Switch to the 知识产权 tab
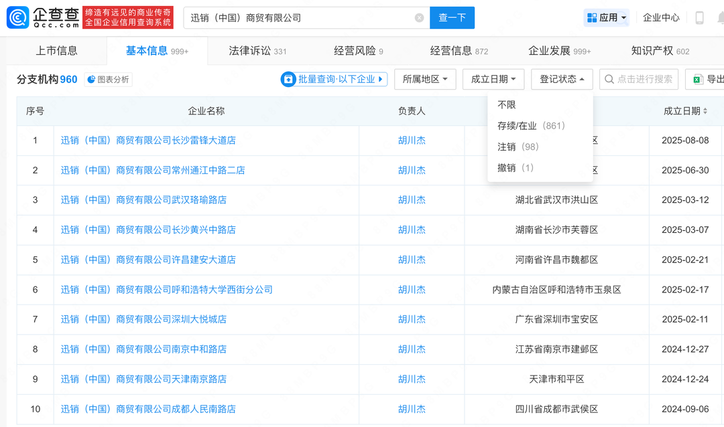 [x=660, y=51]
